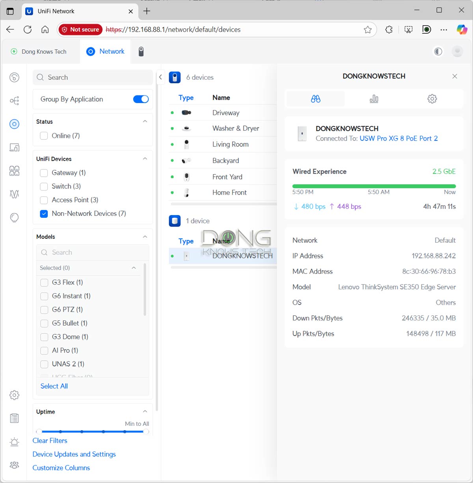Viewport: 473px width, 483px height.
Task: Click browser home button
Action: [x=45, y=30]
